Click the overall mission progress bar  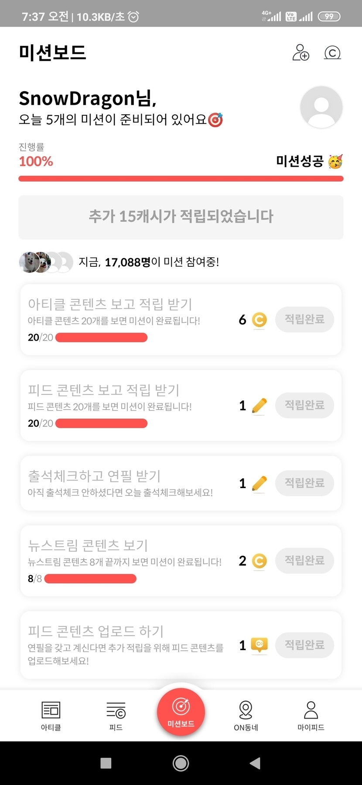pyautogui.click(x=181, y=179)
